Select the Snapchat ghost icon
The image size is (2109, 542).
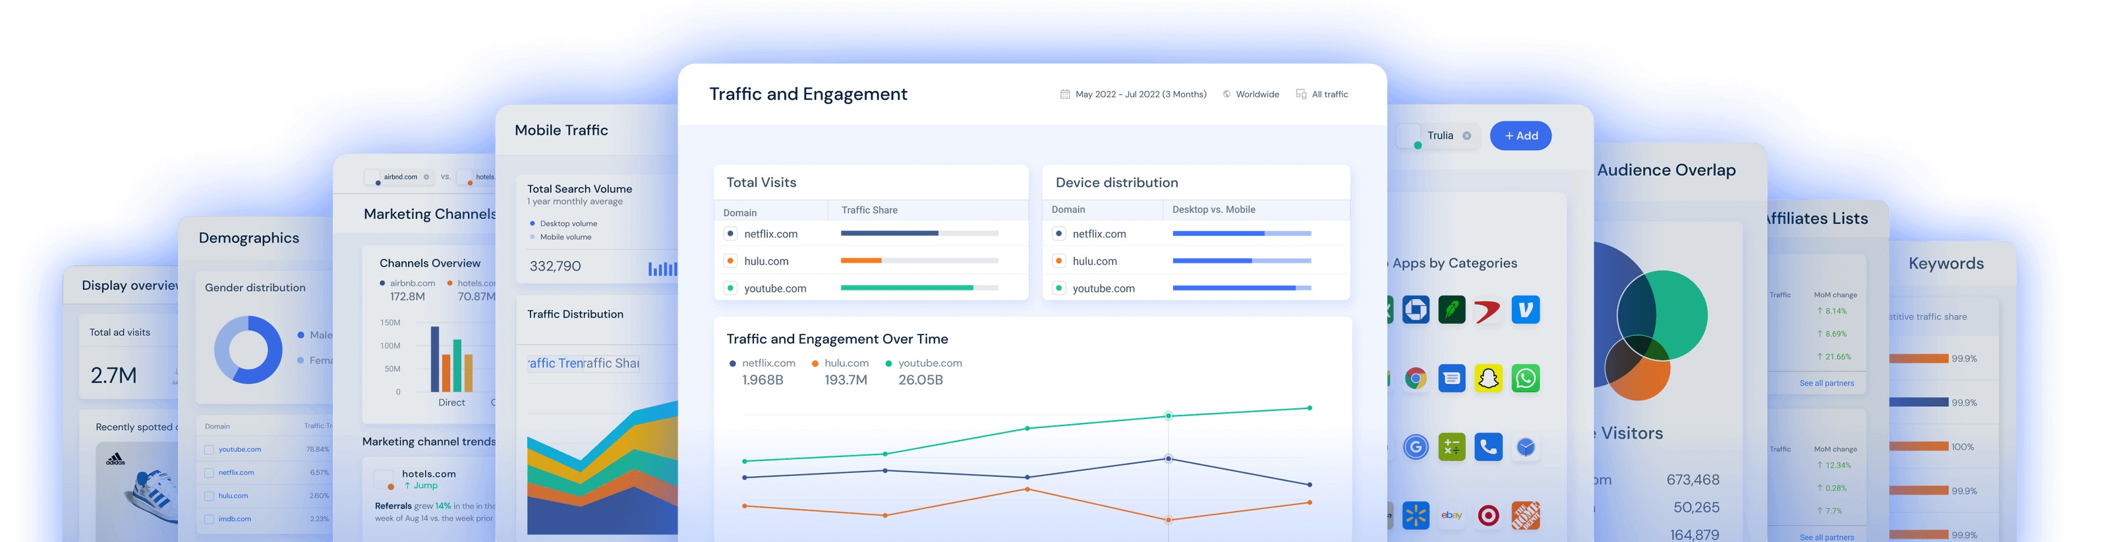(x=1488, y=379)
